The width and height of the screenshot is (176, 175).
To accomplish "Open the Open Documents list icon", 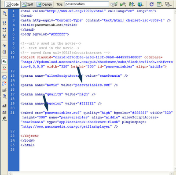I will point(4,14).
